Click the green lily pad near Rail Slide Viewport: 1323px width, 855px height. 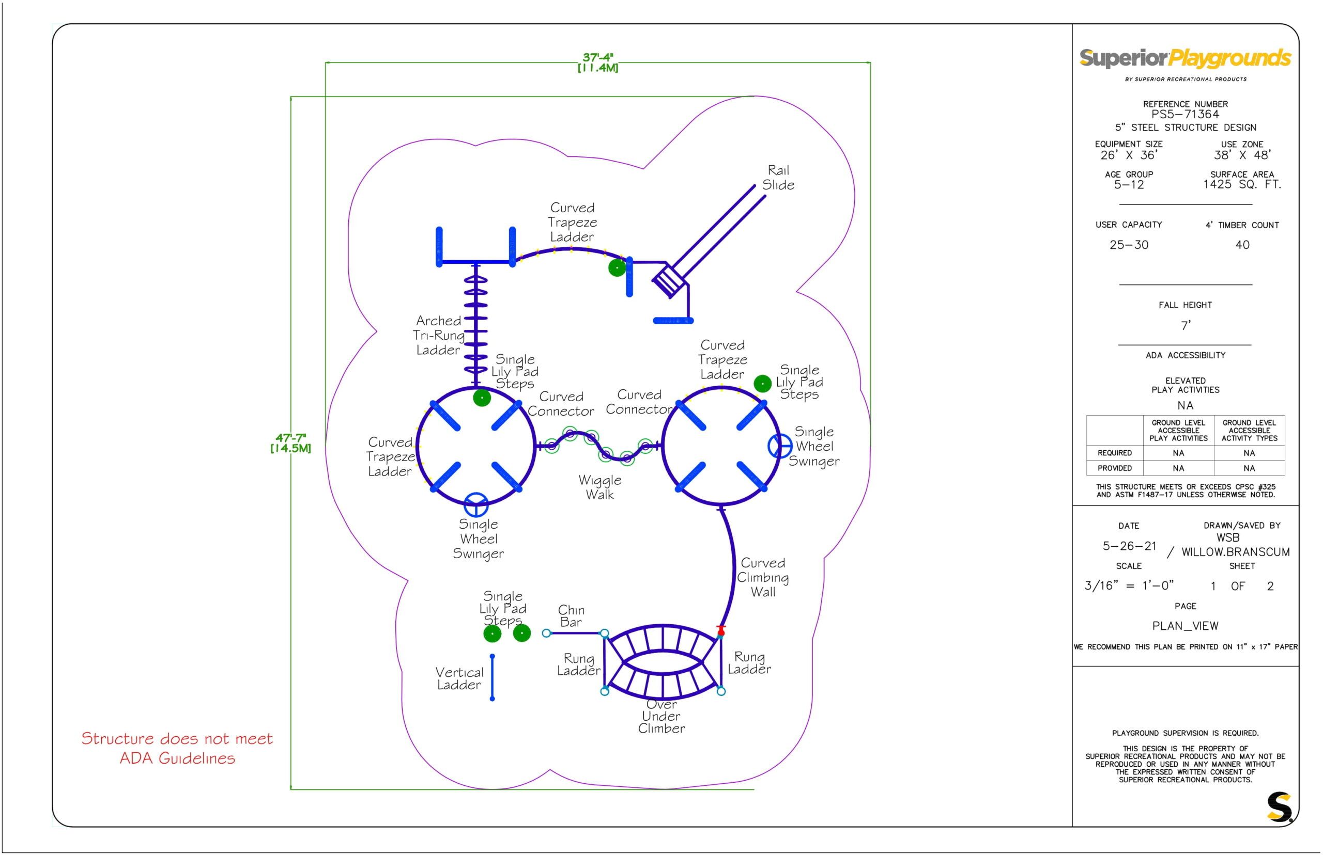click(617, 268)
